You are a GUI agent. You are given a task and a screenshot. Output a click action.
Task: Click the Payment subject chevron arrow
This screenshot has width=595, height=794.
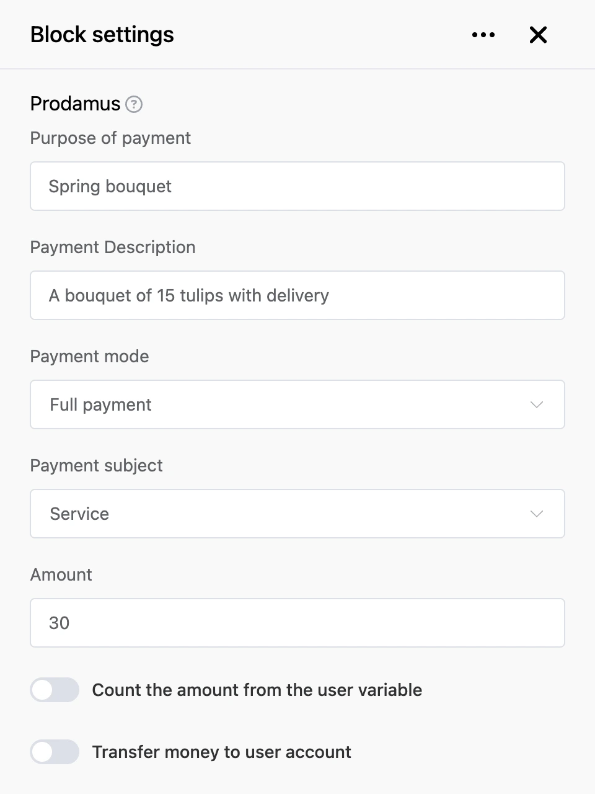click(537, 514)
